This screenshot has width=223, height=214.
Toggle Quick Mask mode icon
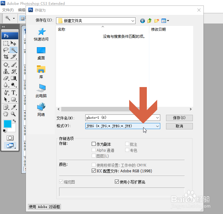tap(10, 138)
